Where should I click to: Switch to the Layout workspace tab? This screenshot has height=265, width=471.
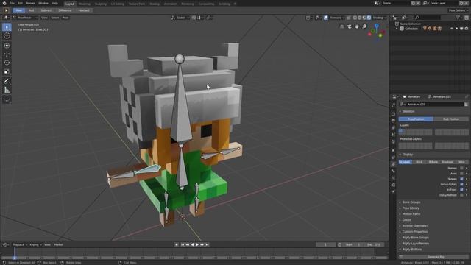click(70, 4)
